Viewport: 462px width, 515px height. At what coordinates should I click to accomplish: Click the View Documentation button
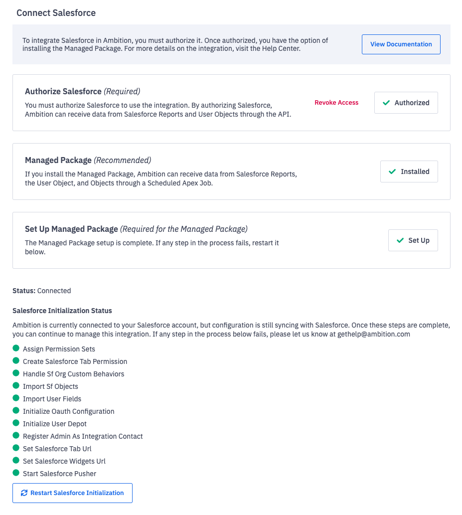(x=401, y=44)
